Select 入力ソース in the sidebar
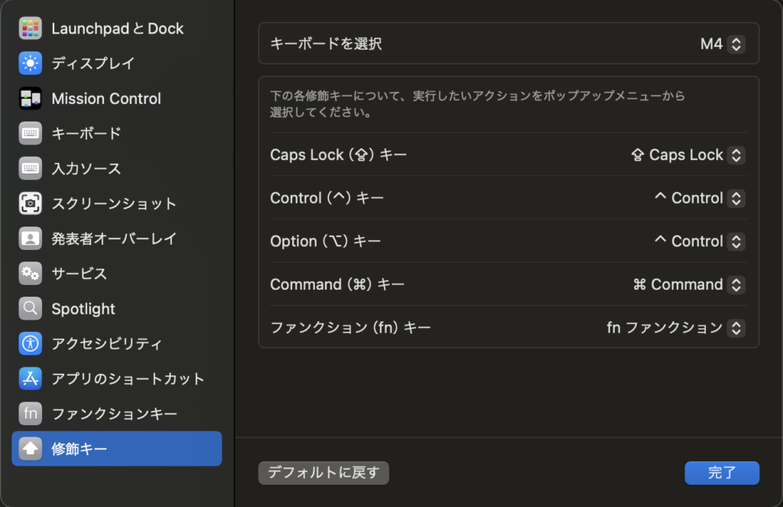Viewport: 783px width, 507px height. pyautogui.click(x=86, y=168)
